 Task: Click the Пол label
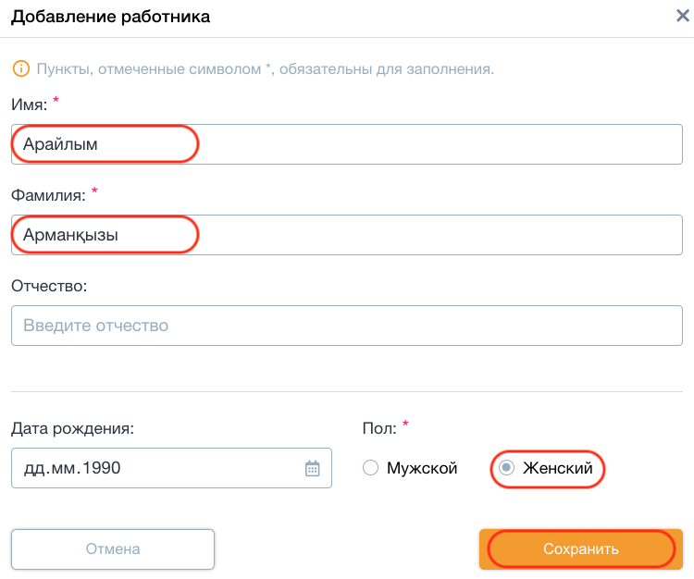click(x=379, y=428)
